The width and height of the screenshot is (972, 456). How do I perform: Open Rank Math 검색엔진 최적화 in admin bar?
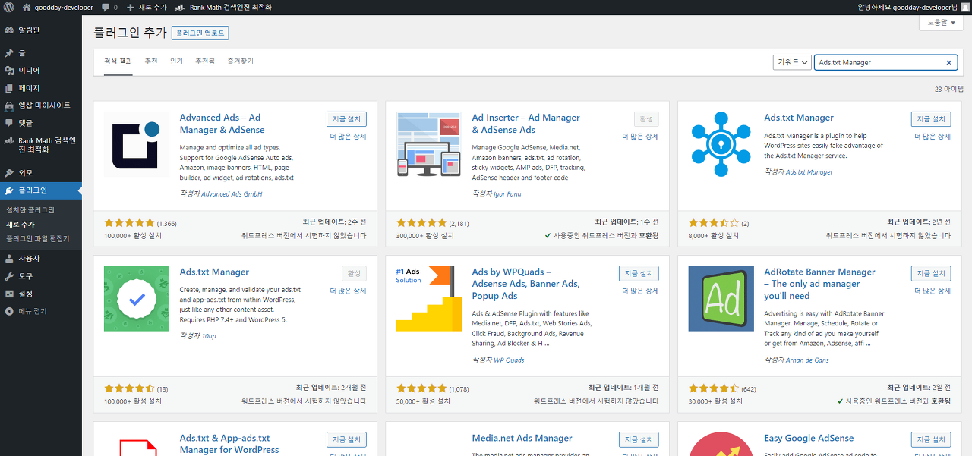[222, 7]
